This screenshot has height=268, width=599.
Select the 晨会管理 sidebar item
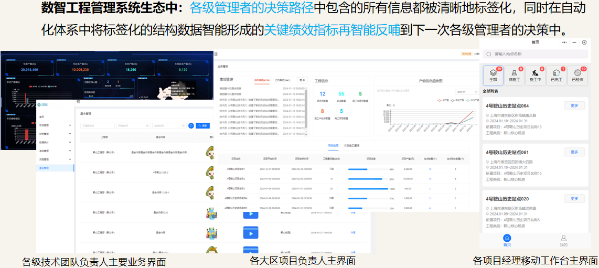pyautogui.click(x=47, y=168)
